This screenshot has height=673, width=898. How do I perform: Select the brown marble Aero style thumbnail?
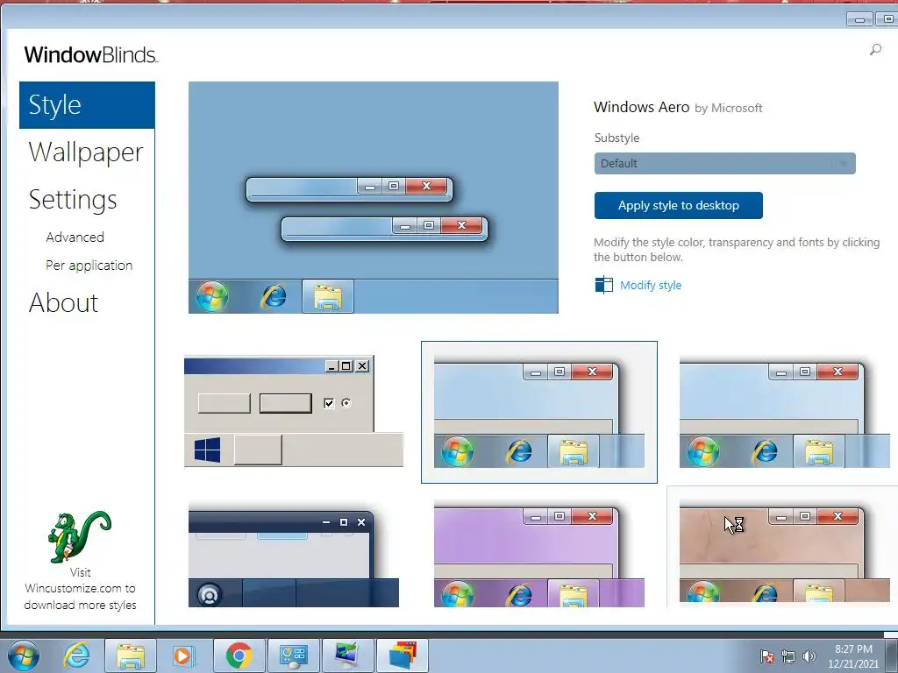click(x=785, y=552)
